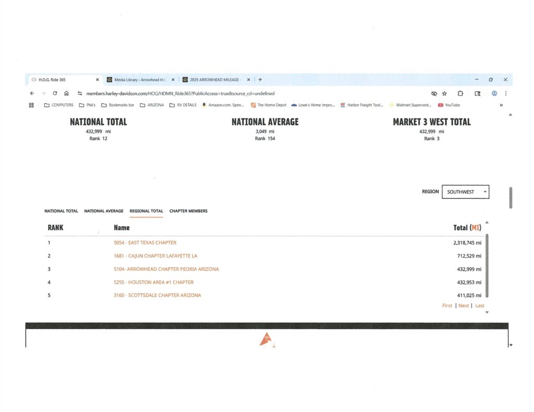The height and width of the screenshot is (412, 534).
Task: Select the H.O.G. Ride 365 browser tab
Action: [x=64, y=80]
